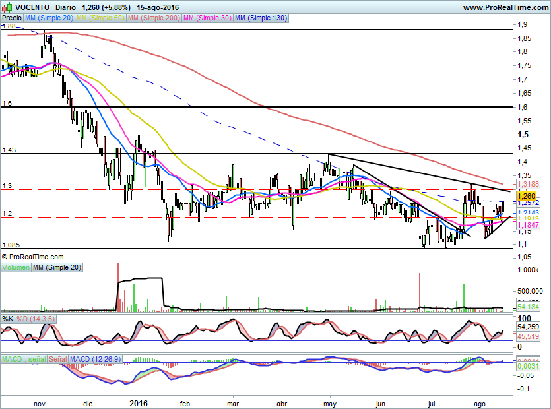Viewport: 551px width, 409px height.
Task: Click the feb month marker on time axis
Action: (185, 404)
